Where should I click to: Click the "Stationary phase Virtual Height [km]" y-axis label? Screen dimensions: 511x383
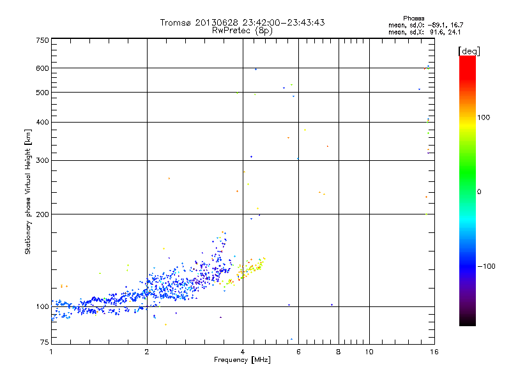(x=27, y=191)
